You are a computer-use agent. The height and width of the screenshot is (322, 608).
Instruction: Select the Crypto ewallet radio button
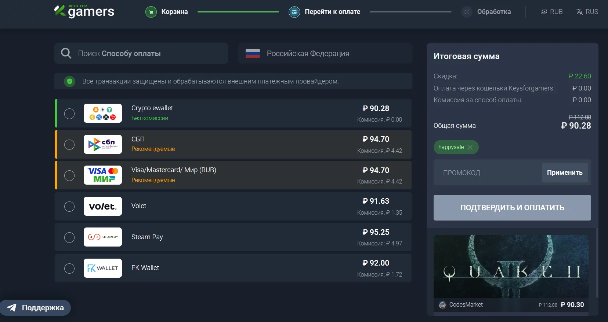coord(69,114)
